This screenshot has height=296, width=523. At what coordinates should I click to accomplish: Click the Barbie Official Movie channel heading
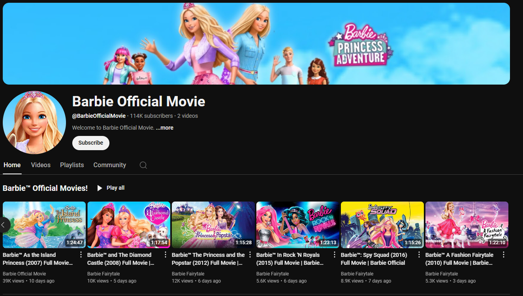[x=139, y=102]
